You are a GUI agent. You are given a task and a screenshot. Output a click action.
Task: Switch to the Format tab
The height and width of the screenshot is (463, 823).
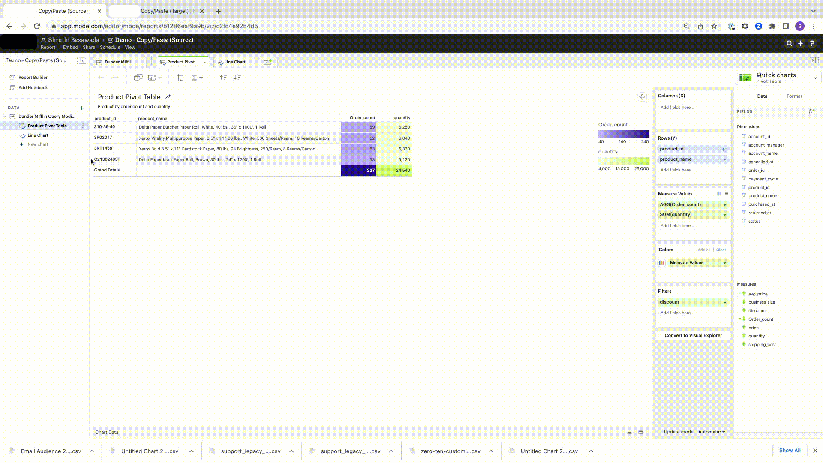click(x=794, y=96)
